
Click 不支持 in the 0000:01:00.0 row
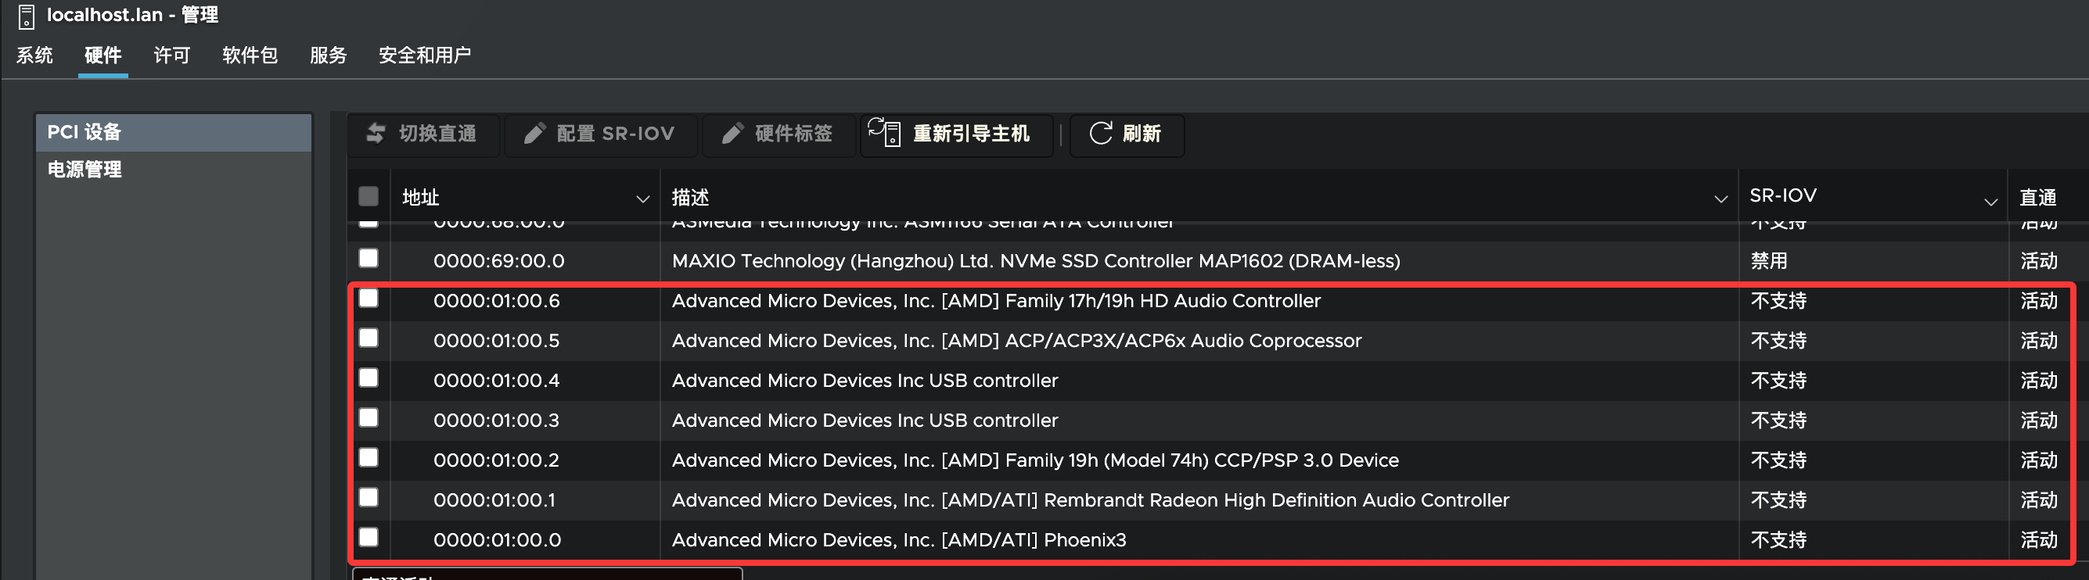point(1778,539)
